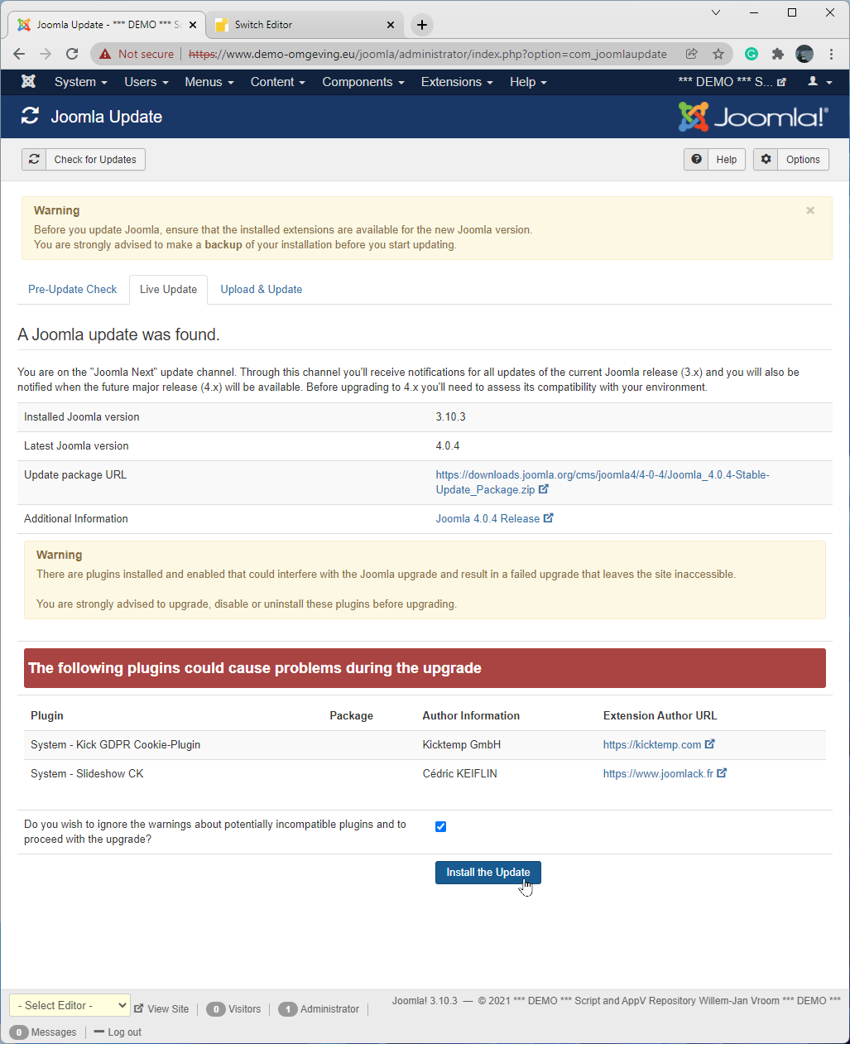
Task: Switch to the Pre-Update Check tab
Action: pyautogui.click(x=73, y=290)
